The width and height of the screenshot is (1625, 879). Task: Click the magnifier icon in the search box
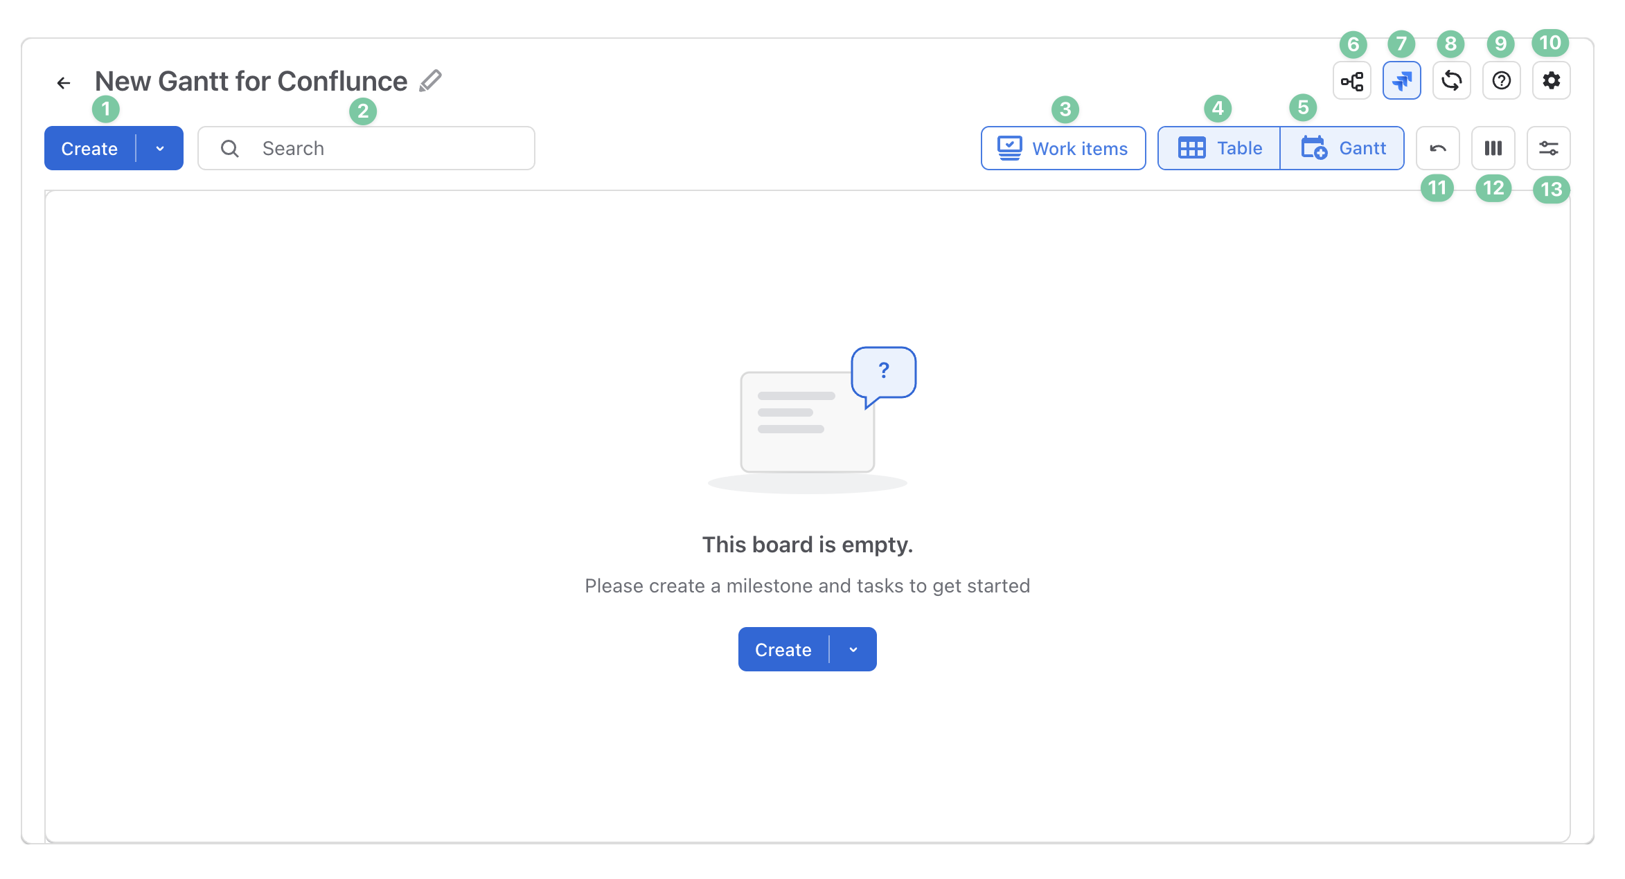[x=229, y=149]
